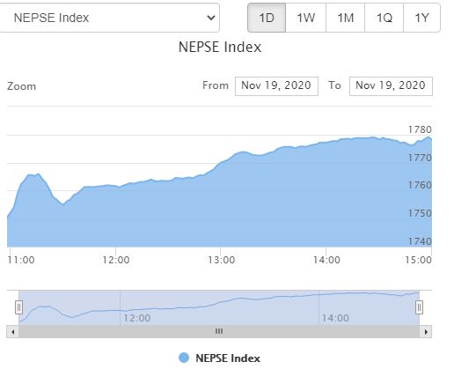Image resolution: width=454 pixels, height=384 pixels.
Task: Switch to the 1Y yearly view
Action: (x=421, y=18)
